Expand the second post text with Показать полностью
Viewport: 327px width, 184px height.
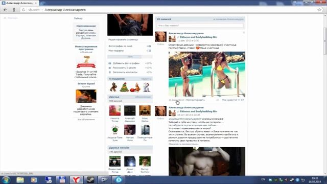click(183, 144)
